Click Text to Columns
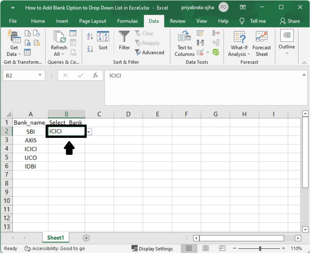 tap(184, 43)
